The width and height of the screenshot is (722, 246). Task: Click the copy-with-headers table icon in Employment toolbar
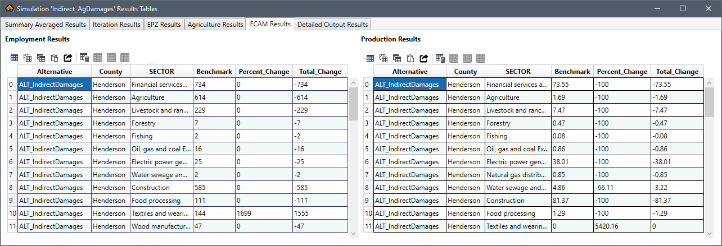pos(41,58)
